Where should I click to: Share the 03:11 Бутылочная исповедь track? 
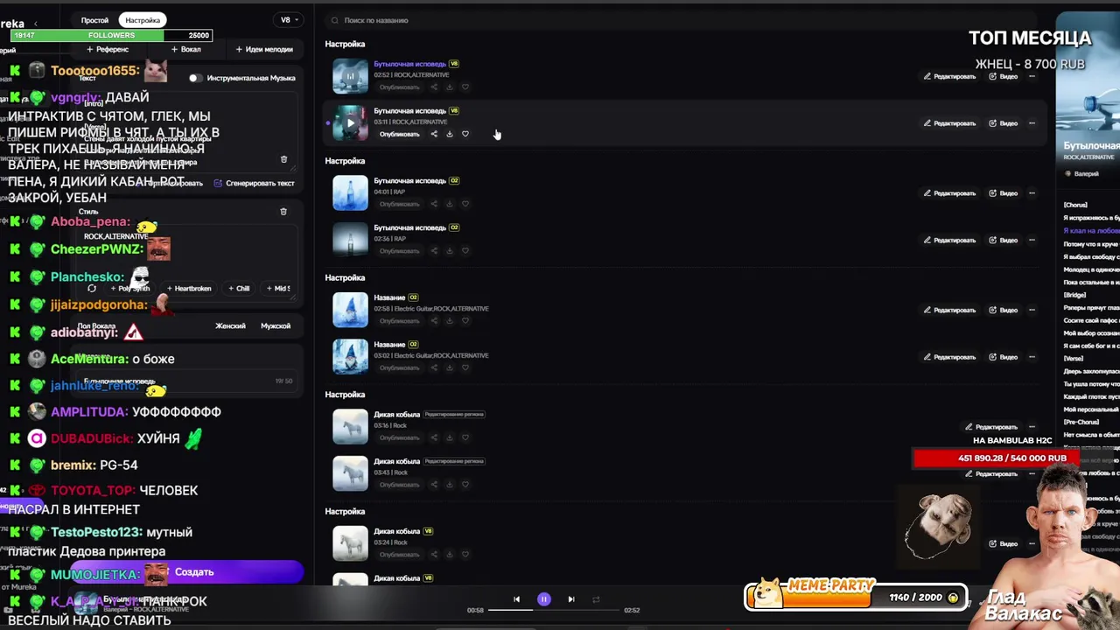tap(434, 134)
